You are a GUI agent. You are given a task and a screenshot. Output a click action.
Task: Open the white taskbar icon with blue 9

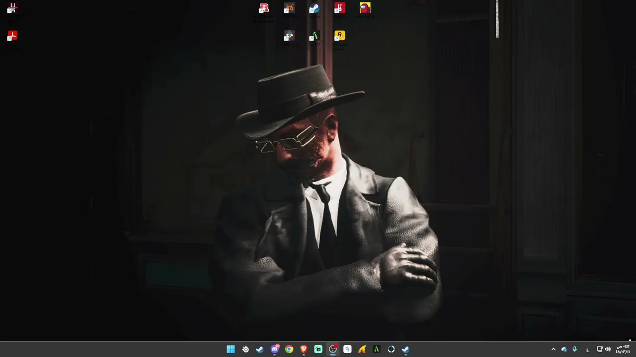(x=347, y=349)
